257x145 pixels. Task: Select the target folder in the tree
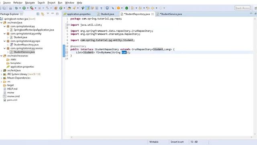pos(10,85)
